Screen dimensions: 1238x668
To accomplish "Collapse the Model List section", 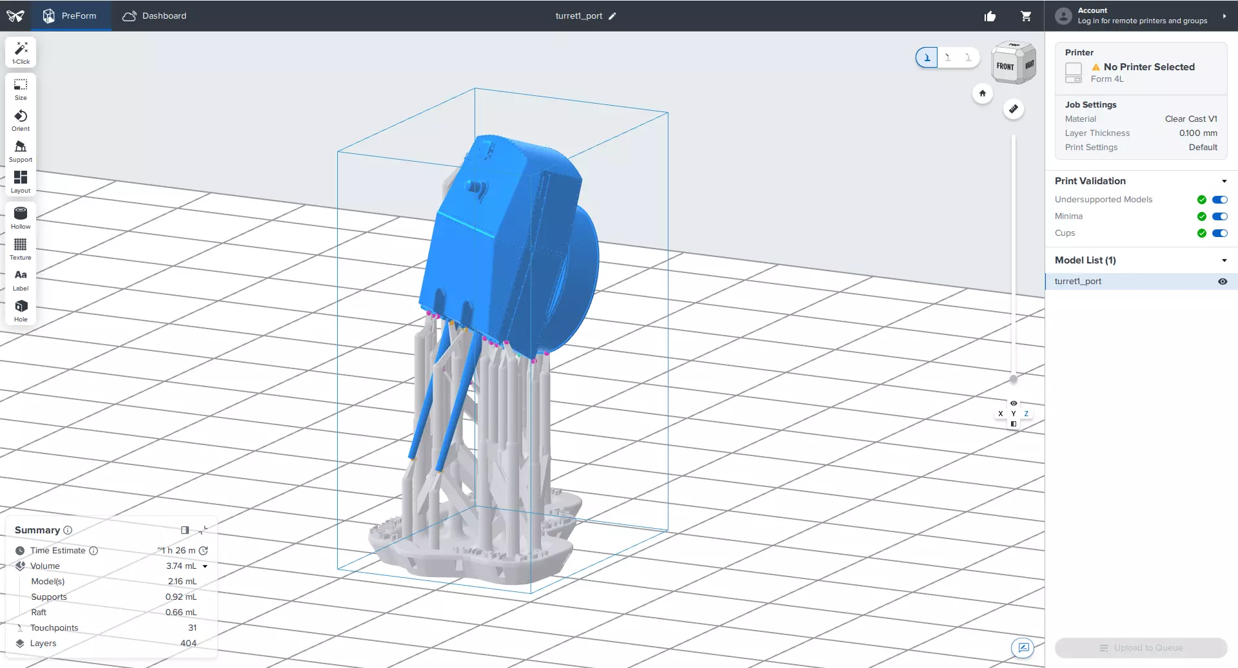I will click(x=1224, y=260).
